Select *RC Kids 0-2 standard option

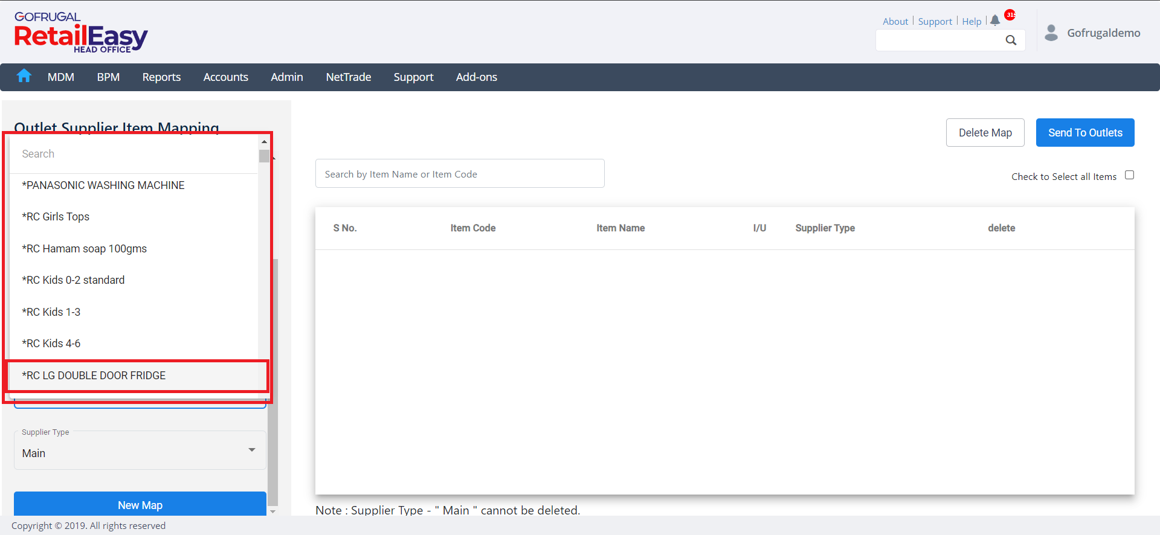(x=134, y=280)
